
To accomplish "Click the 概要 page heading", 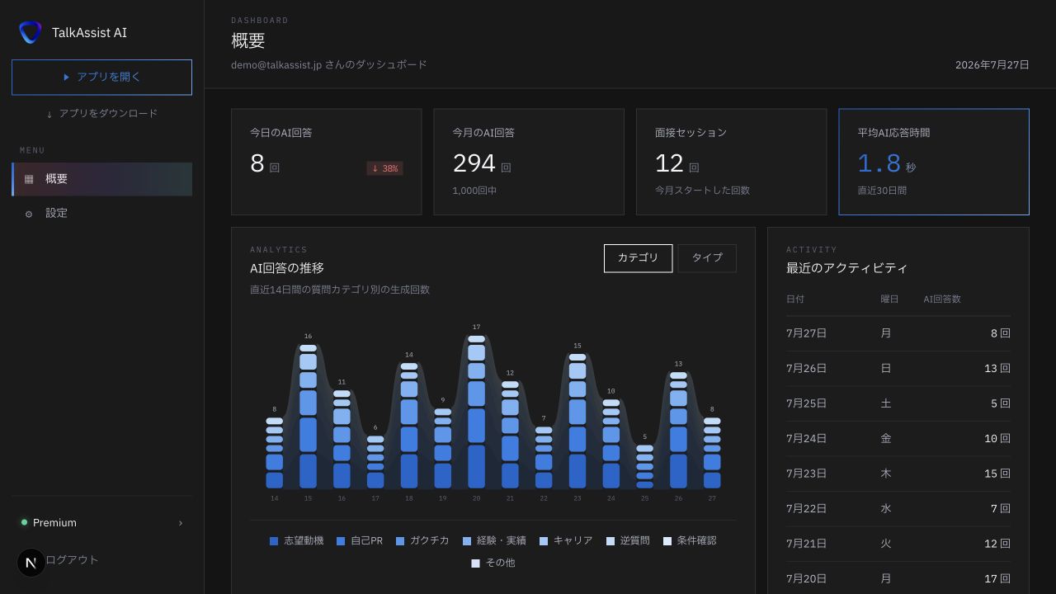I will (x=247, y=41).
